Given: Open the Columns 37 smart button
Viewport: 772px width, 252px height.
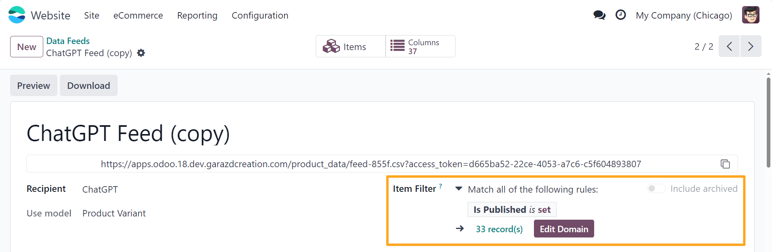Looking at the screenshot, I should (420, 46).
